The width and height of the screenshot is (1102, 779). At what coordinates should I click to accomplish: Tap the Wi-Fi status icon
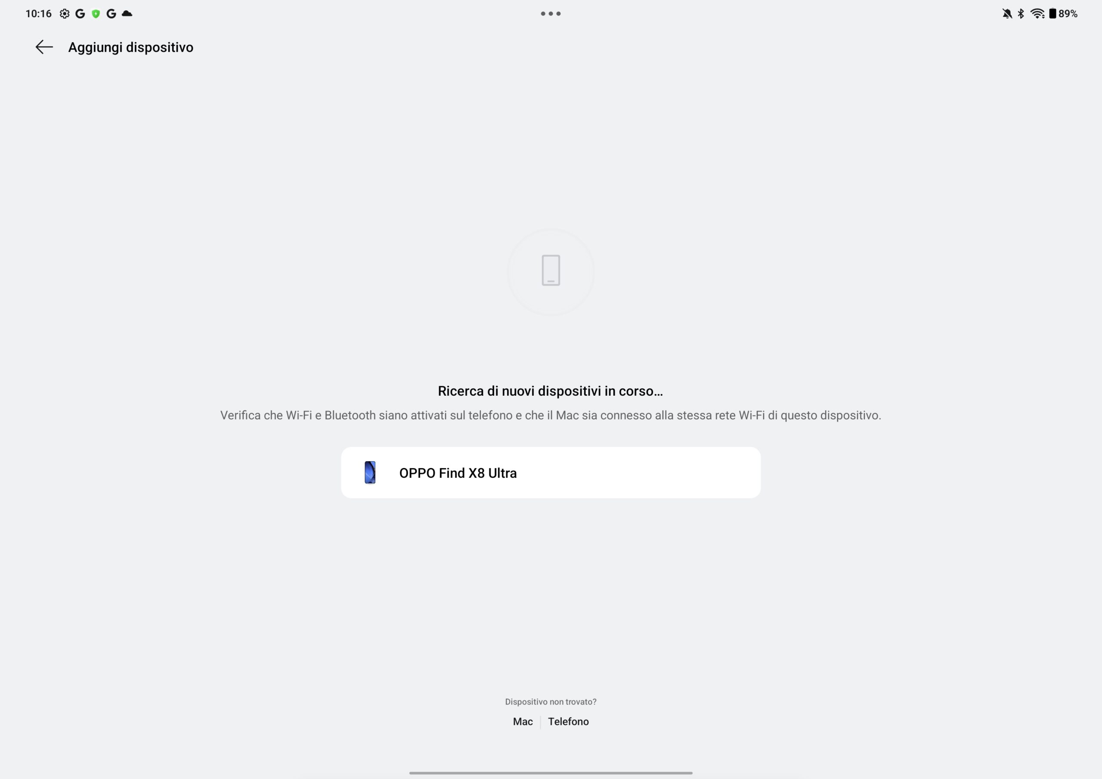pyautogui.click(x=1037, y=13)
